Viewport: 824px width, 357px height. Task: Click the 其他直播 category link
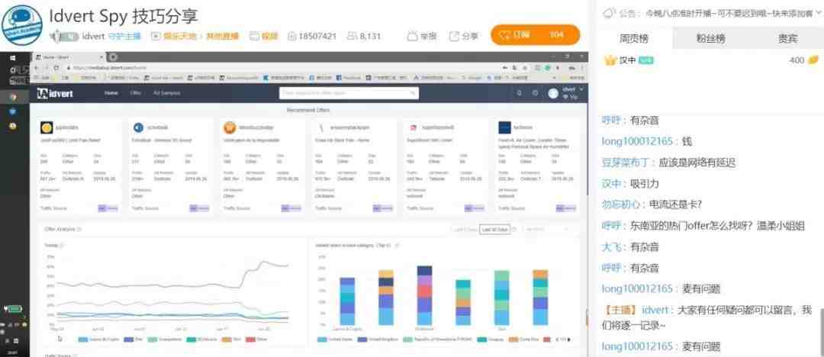pos(222,37)
